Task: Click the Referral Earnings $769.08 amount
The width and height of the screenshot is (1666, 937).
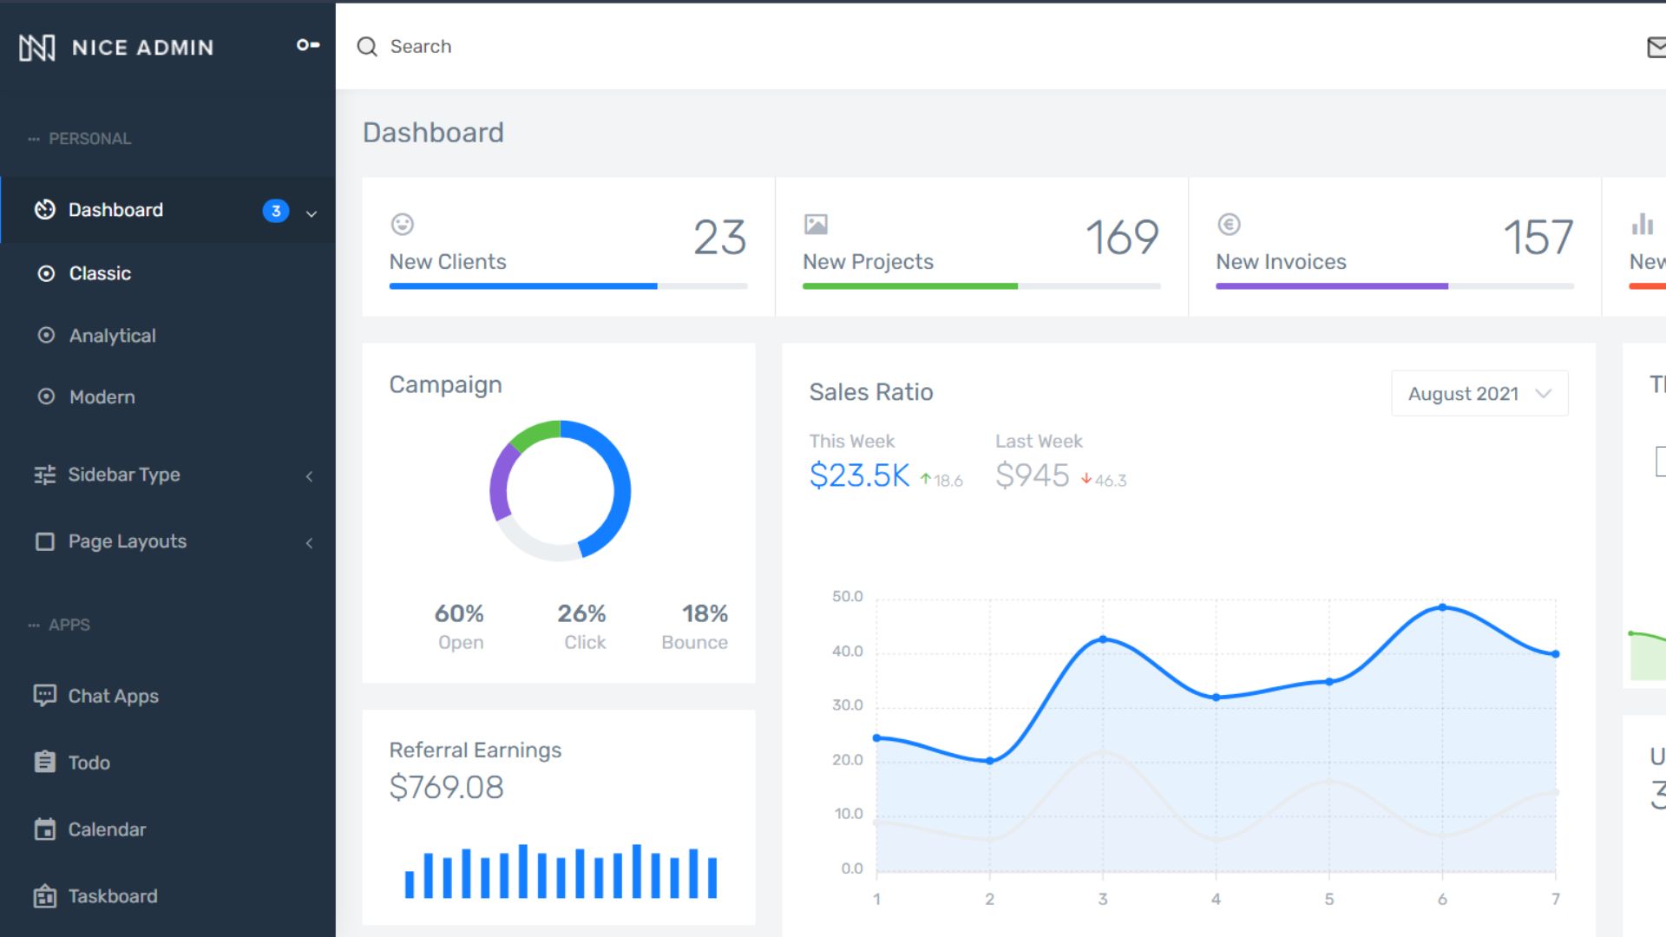Action: (446, 788)
